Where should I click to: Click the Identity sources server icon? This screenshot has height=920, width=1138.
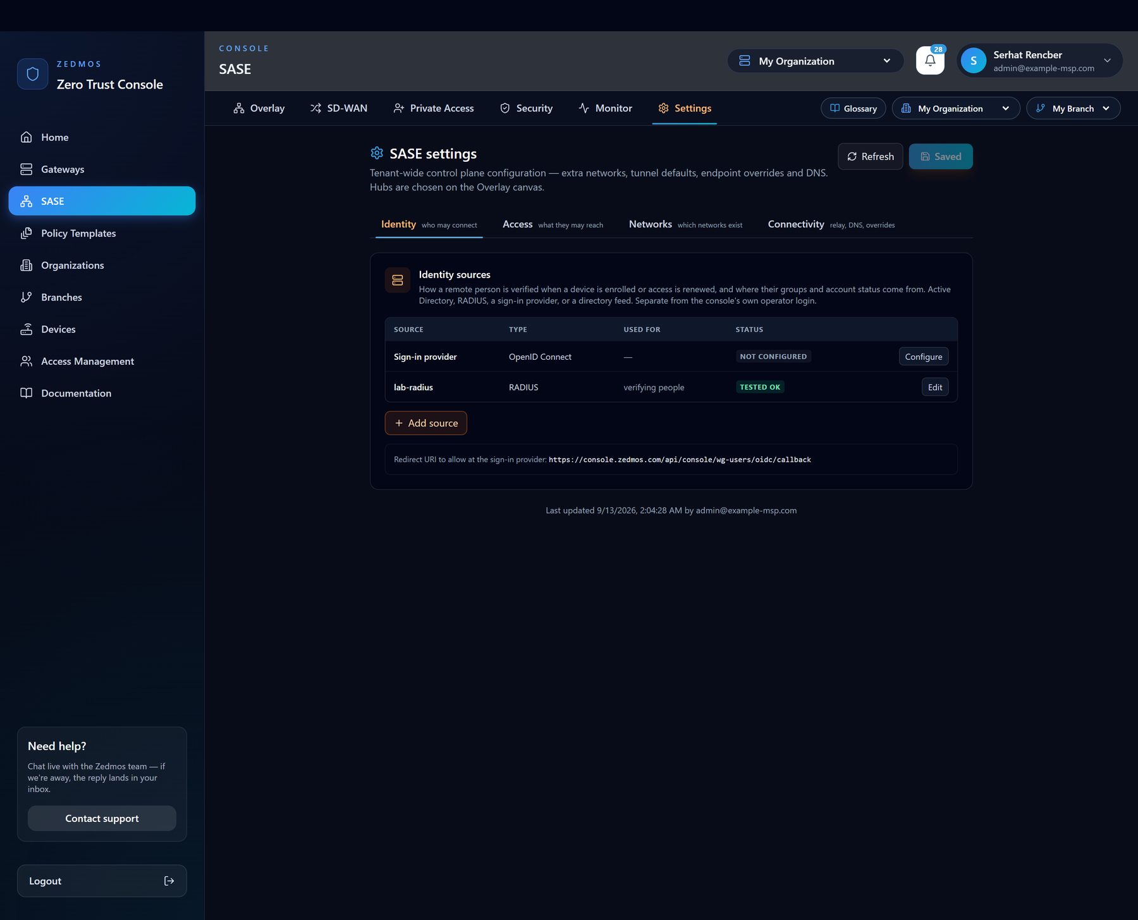398,280
